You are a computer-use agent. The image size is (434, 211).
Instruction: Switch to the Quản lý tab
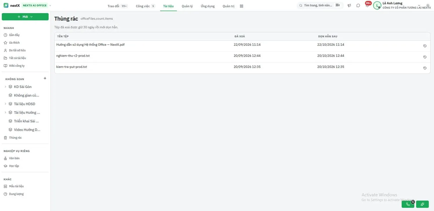[187, 6]
